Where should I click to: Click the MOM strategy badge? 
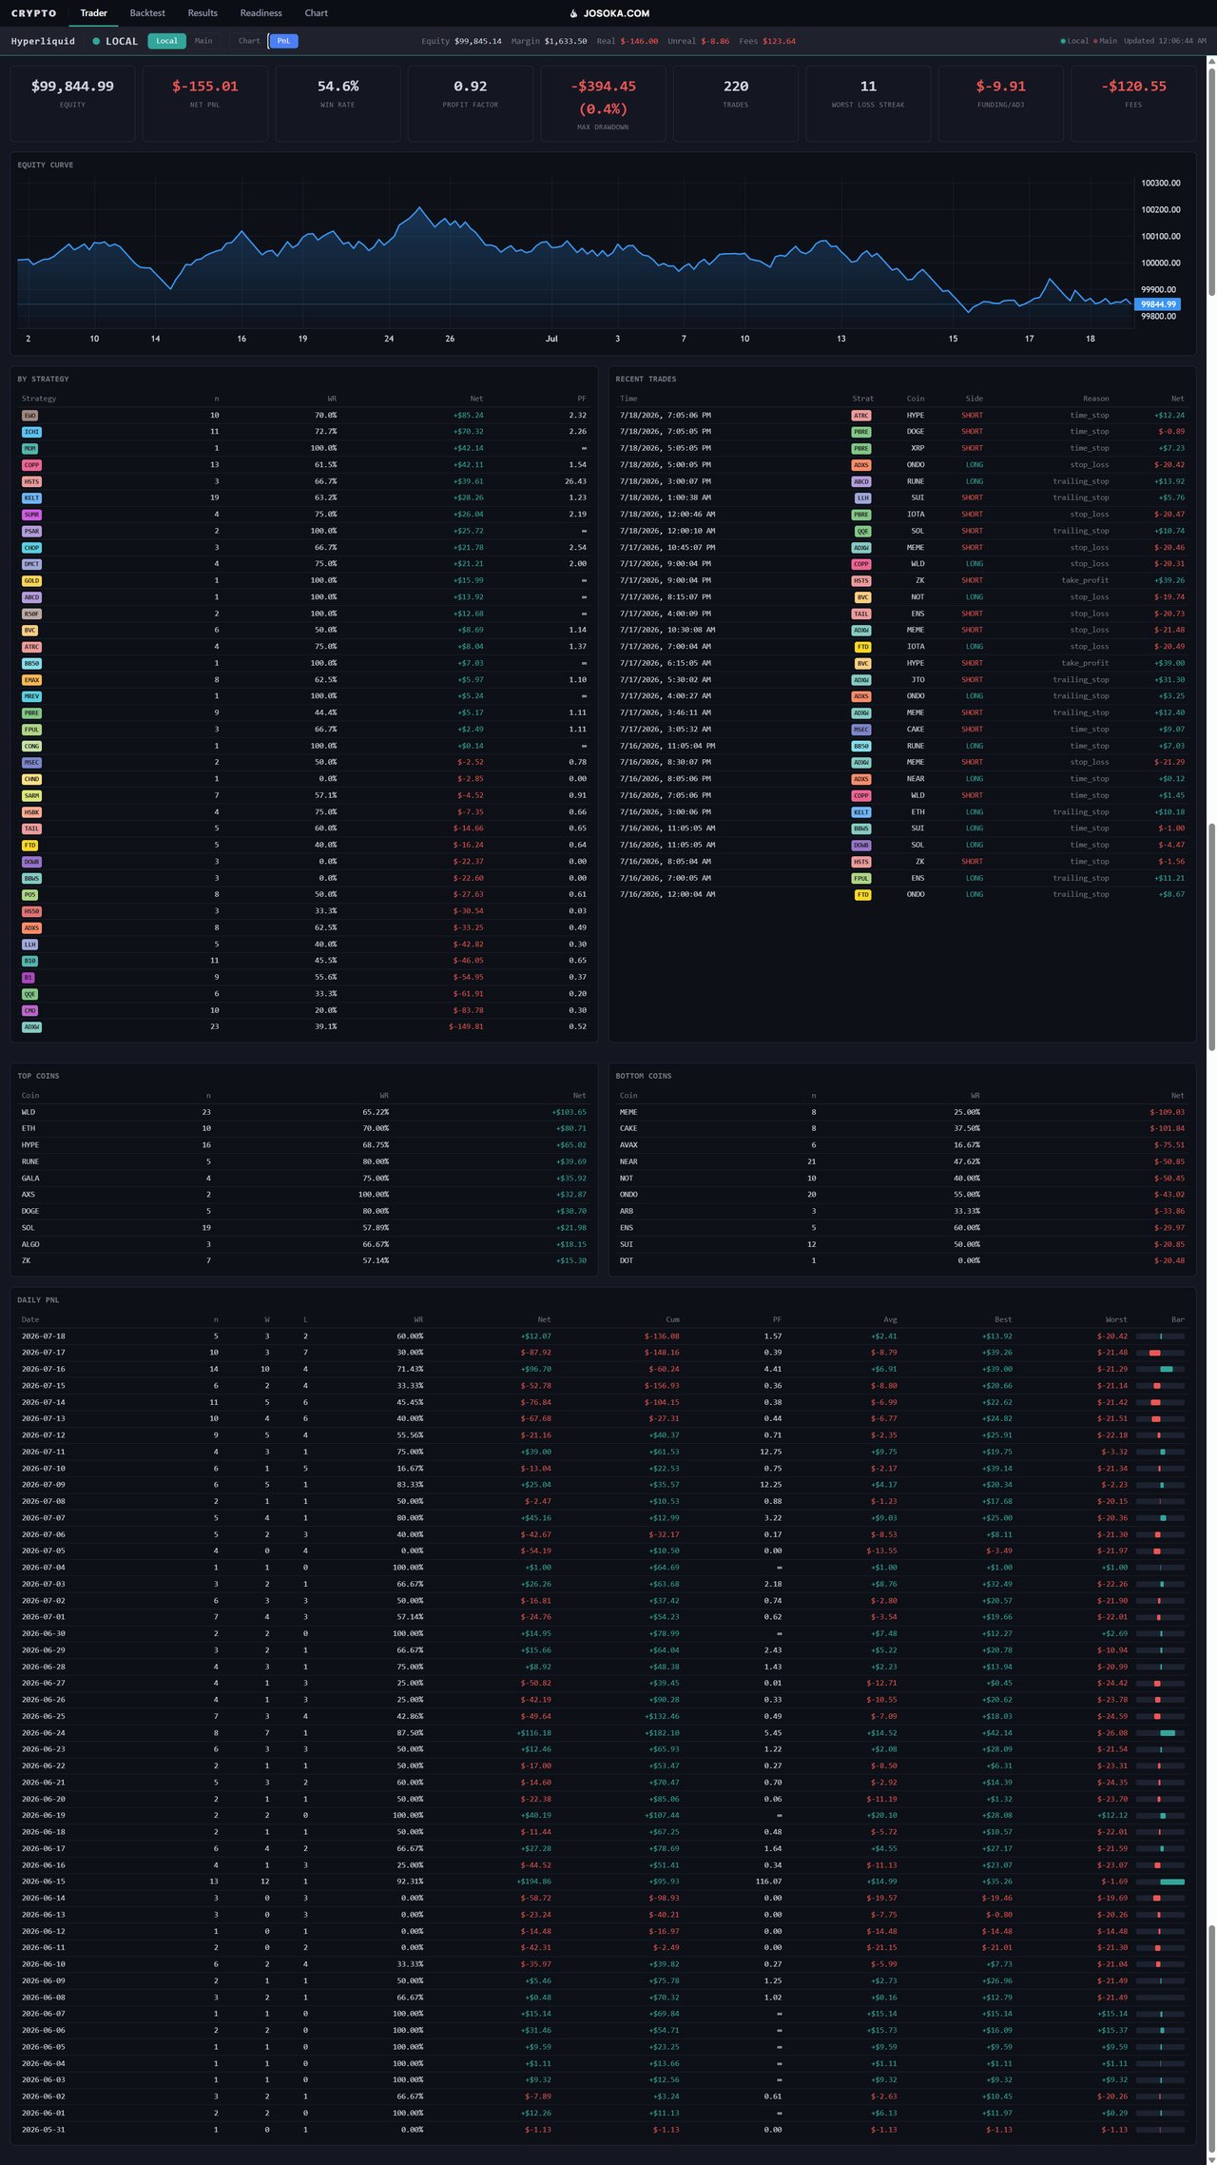(x=30, y=448)
